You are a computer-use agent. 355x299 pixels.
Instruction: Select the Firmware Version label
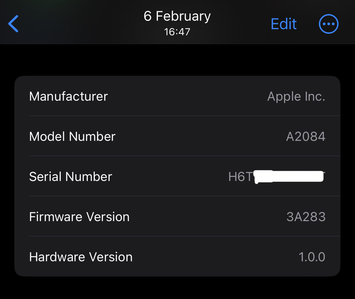[79, 217]
